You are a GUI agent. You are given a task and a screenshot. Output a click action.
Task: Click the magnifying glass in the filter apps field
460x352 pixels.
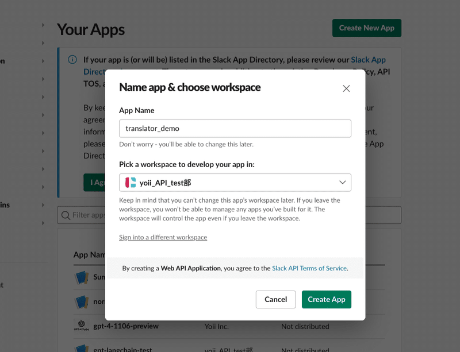click(x=66, y=215)
